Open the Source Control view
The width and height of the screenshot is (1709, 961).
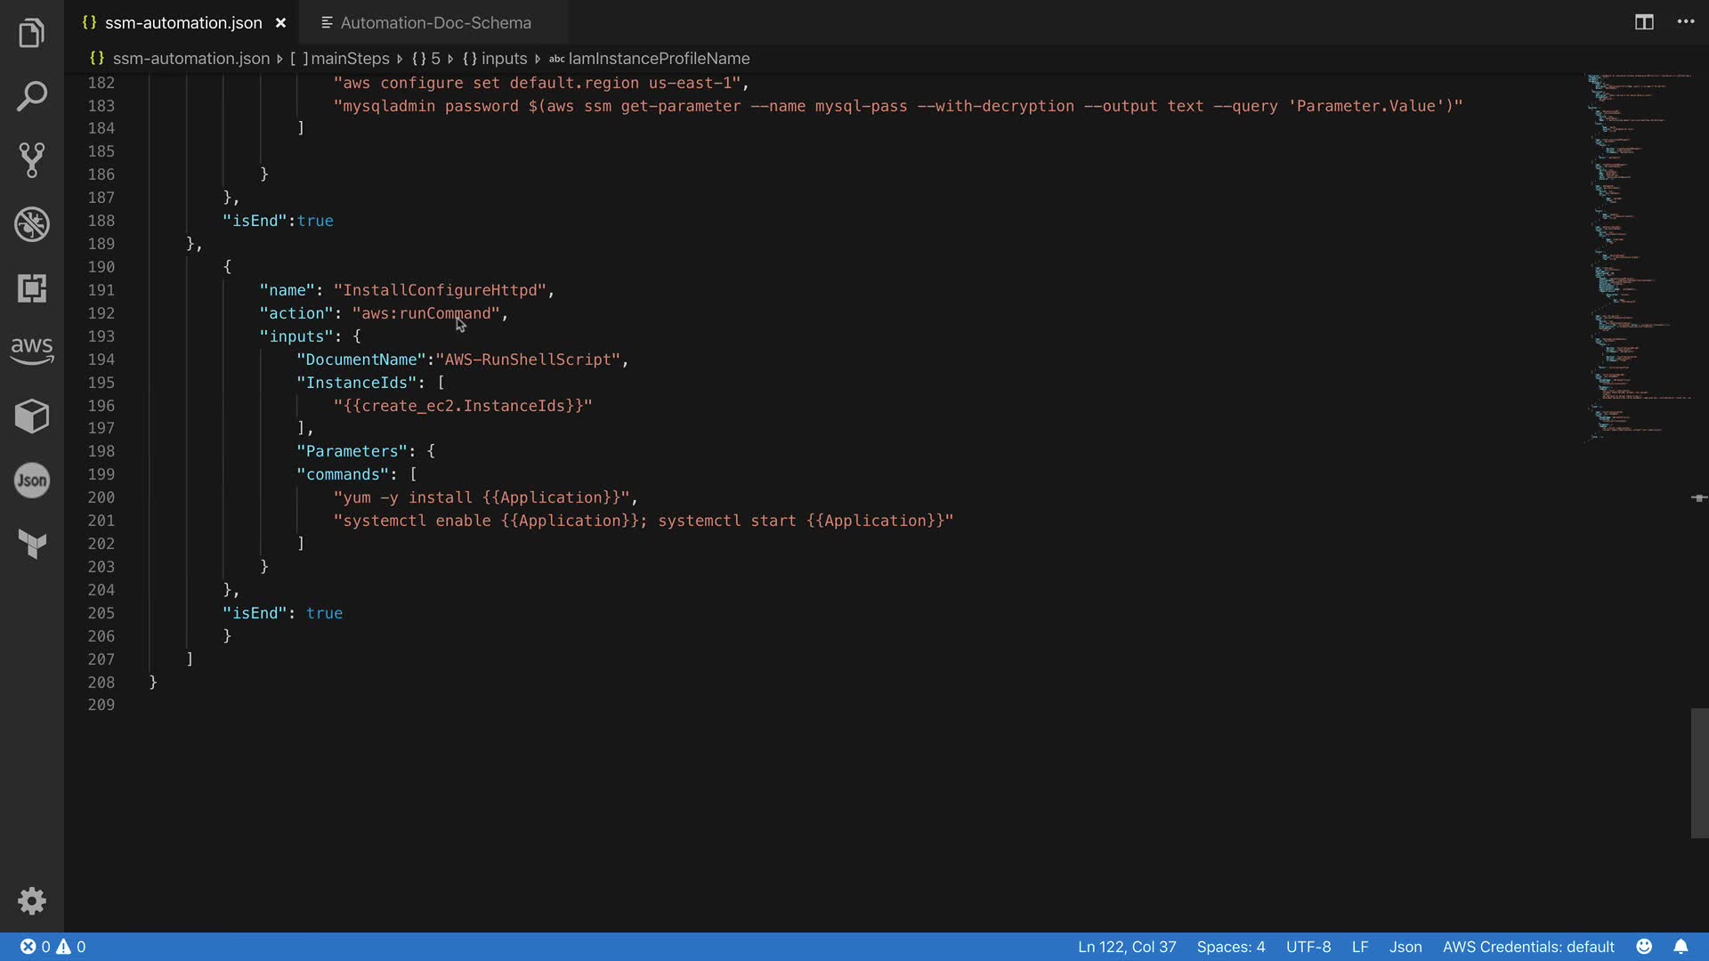32,160
